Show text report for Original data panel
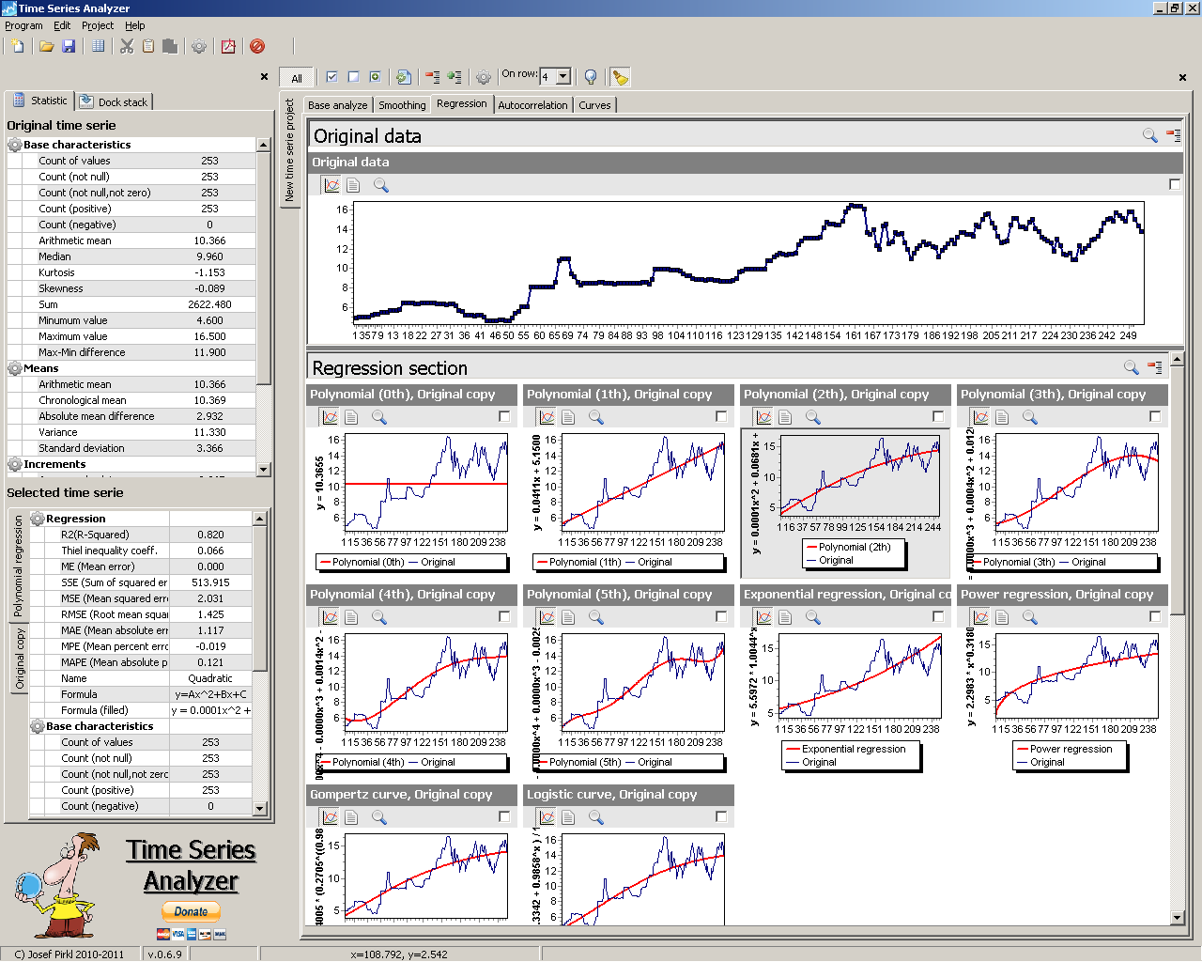1202x962 pixels. point(353,185)
